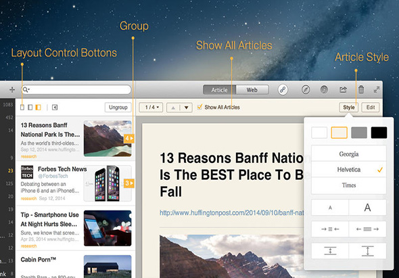The width and height of the screenshot is (399, 278).
Task: Open the compass browser icon
Action: click(306, 89)
